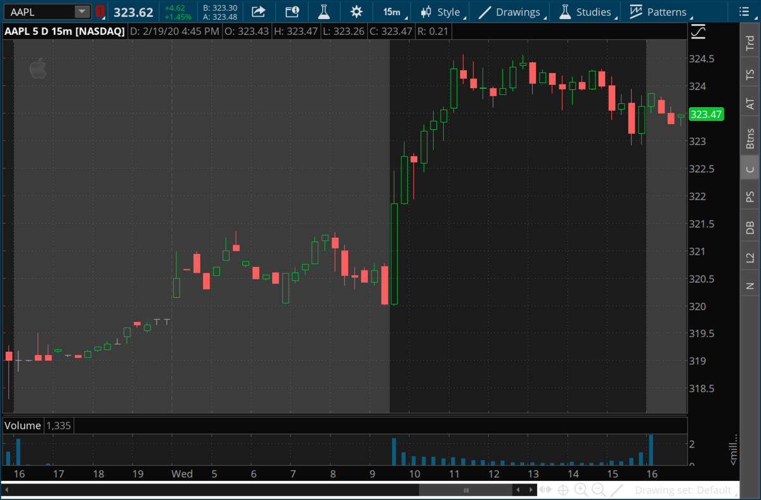Select the line drawing tool icon at bottom
Image resolution: width=761 pixels, height=500 pixels.
616,490
